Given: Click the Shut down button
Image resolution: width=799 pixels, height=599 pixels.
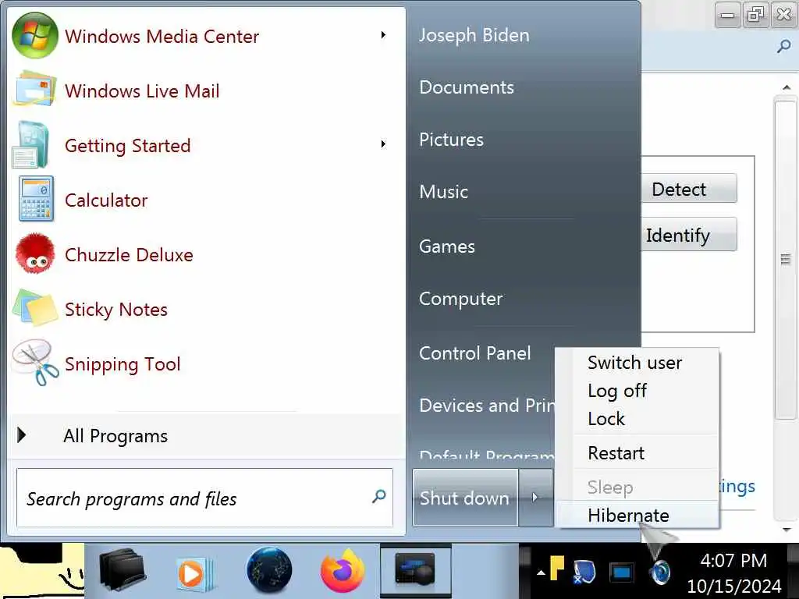Looking at the screenshot, I should tap(465, 497).
